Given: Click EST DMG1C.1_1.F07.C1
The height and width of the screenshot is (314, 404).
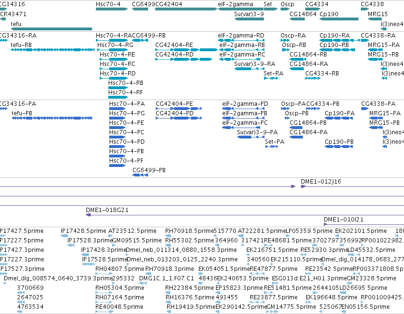Looking at the screenshot, I should [143, 283].
